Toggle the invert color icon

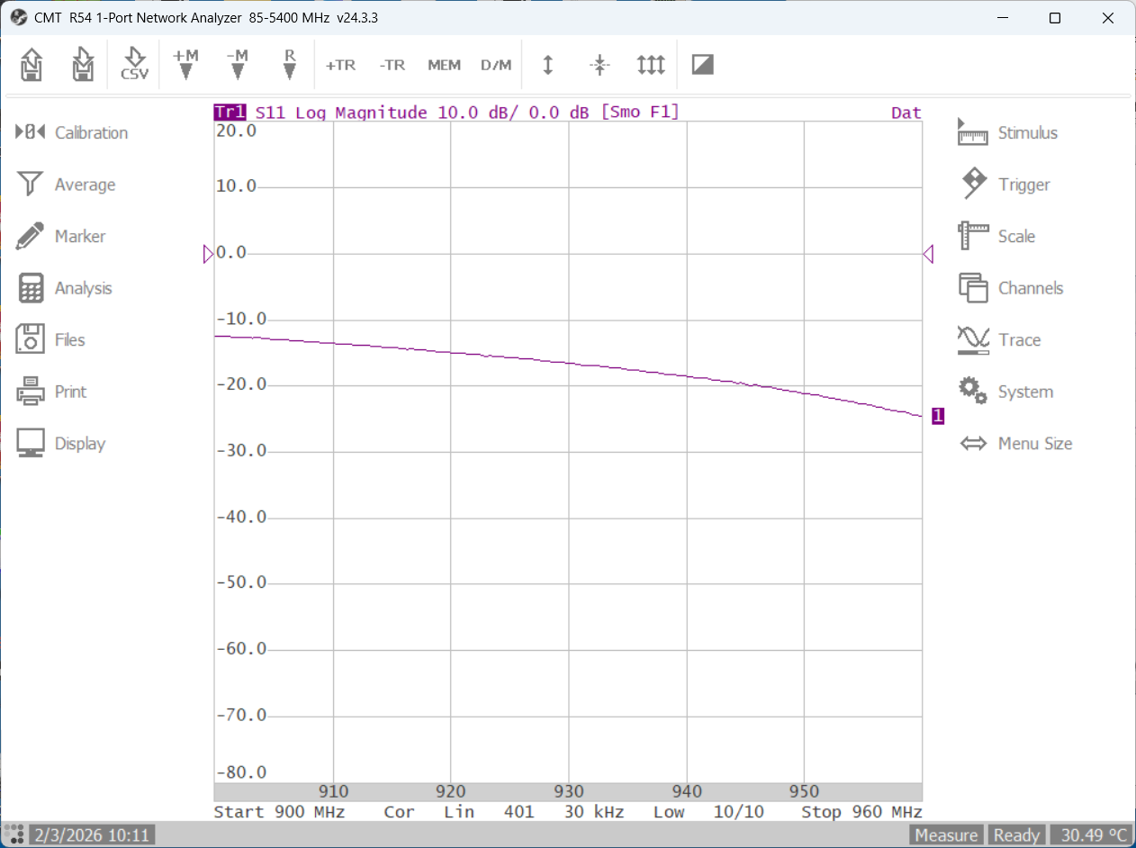tap(703, 65)
